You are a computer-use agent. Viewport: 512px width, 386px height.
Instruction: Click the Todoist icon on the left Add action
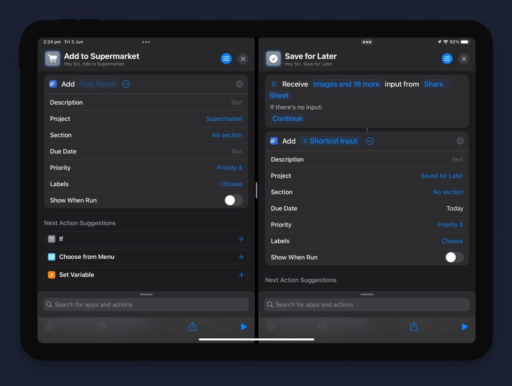pyautogui.click(x=52, y=84)
